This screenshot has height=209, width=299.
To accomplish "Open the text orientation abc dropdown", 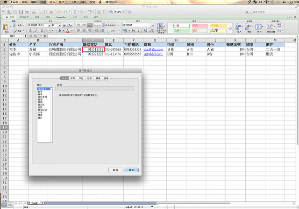I will [97, 25].
